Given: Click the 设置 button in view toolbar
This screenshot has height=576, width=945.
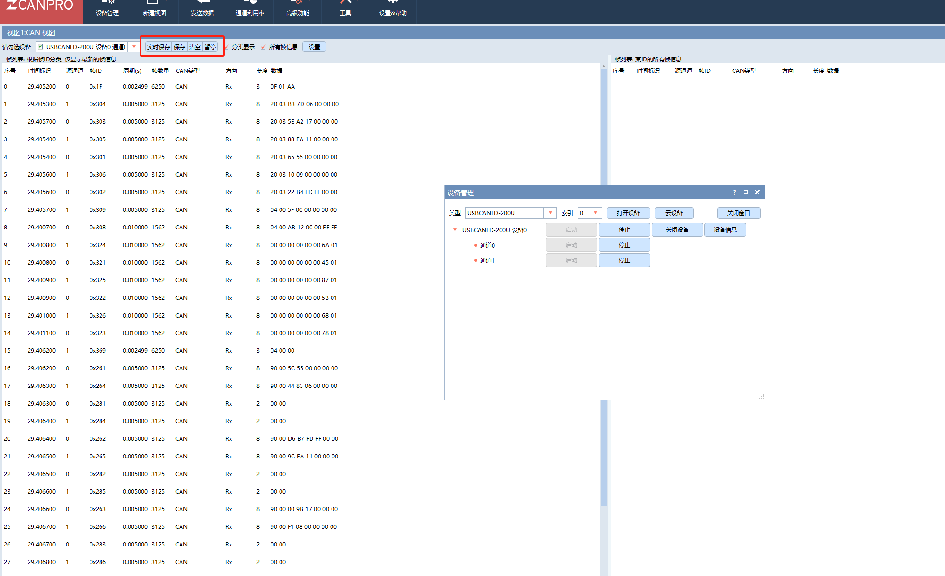Looking at the screenshot, I should pos(314,47).
